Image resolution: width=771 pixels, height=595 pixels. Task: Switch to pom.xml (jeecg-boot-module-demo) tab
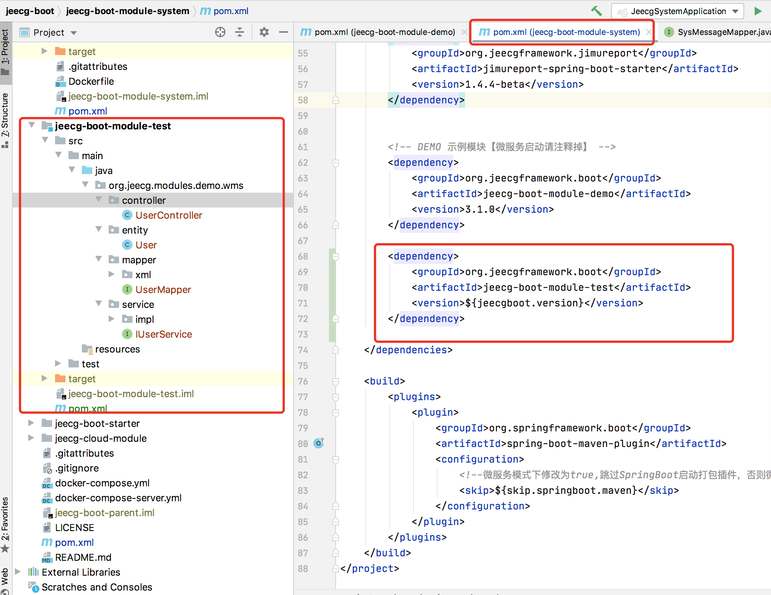[x=385, y=32]
